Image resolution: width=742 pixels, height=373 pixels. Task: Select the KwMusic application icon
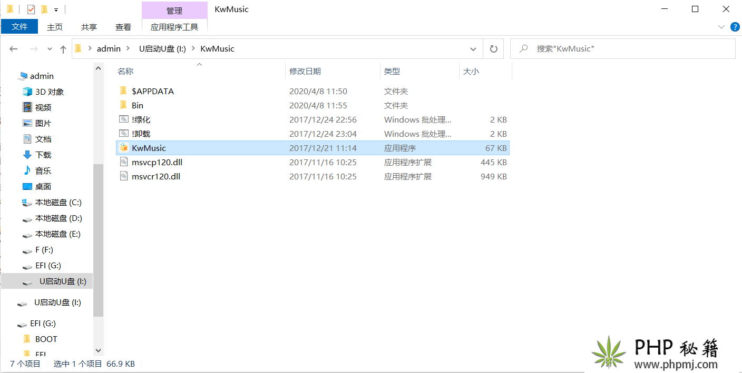pos(123,148)
